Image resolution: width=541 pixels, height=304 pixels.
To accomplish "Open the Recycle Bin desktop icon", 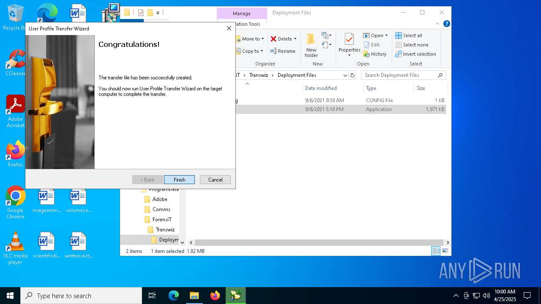I will point(15,18).
